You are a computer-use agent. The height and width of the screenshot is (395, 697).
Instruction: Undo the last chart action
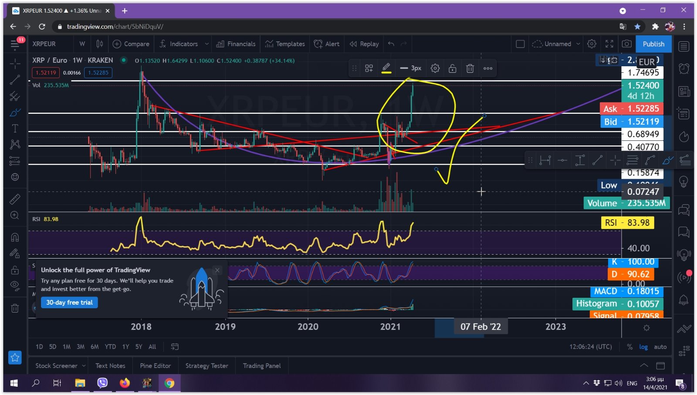click(x=391, y=44)
